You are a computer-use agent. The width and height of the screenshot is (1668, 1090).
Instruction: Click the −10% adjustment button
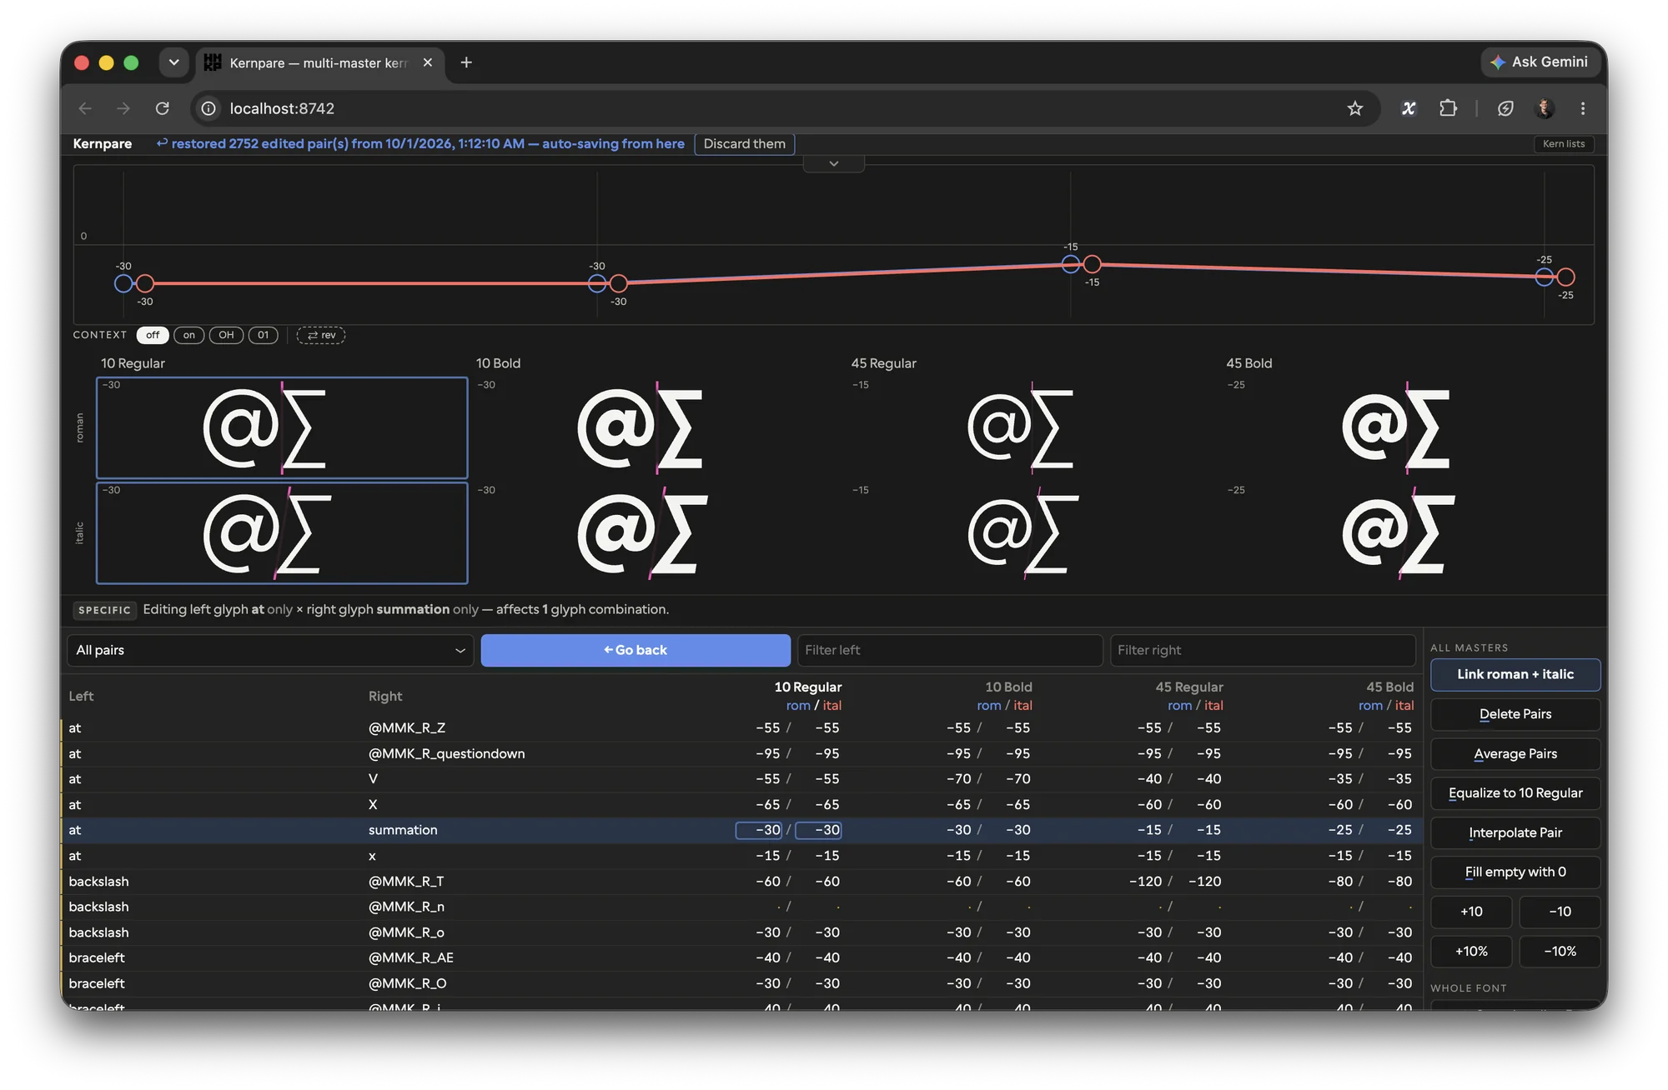pyautogui.click(x=1560, y=952)
